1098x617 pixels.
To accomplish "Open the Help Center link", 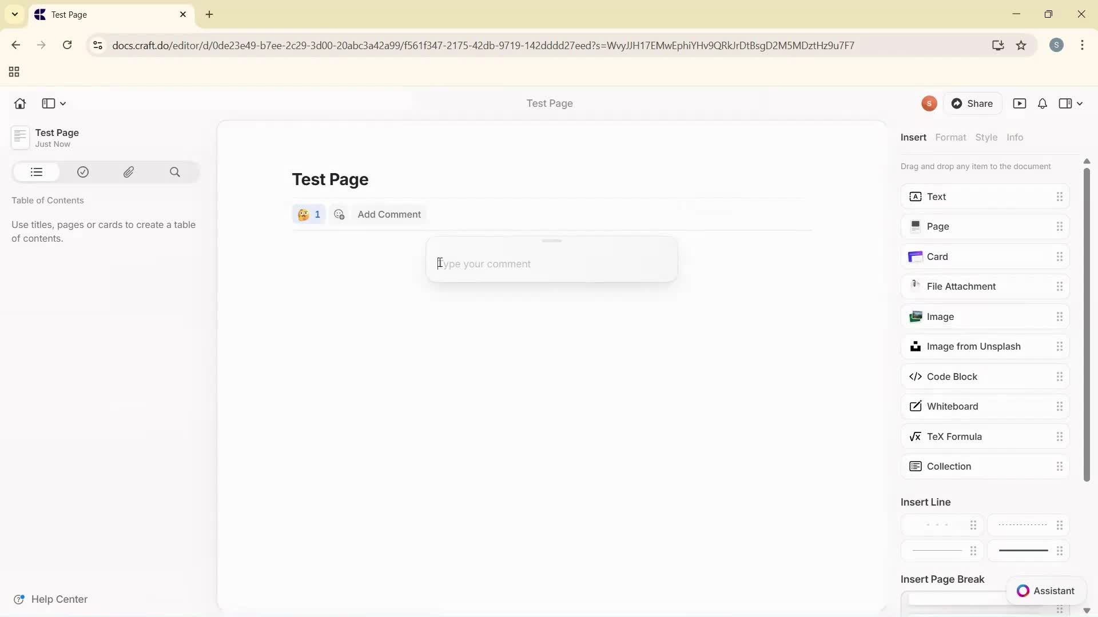I will (59, 599).
